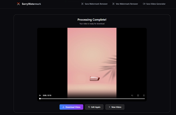Click the download arrow icon in Download Video
The height and width of the screenshot is (115, 176).
point(63,107)
